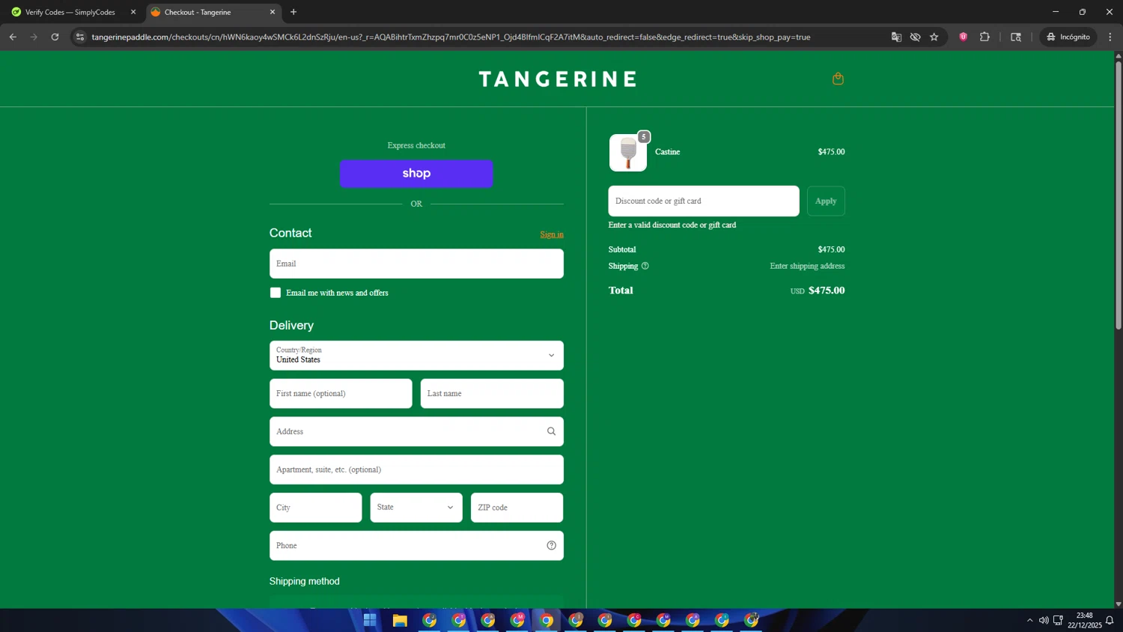Show hidden system tray icons
Viewport: 1123px width, 632px height.
1029,620
